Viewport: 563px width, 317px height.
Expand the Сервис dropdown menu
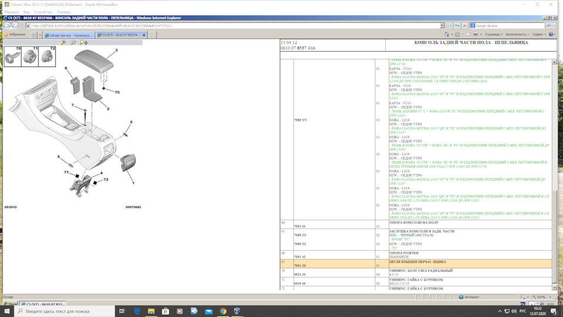(x=538, y=35)
